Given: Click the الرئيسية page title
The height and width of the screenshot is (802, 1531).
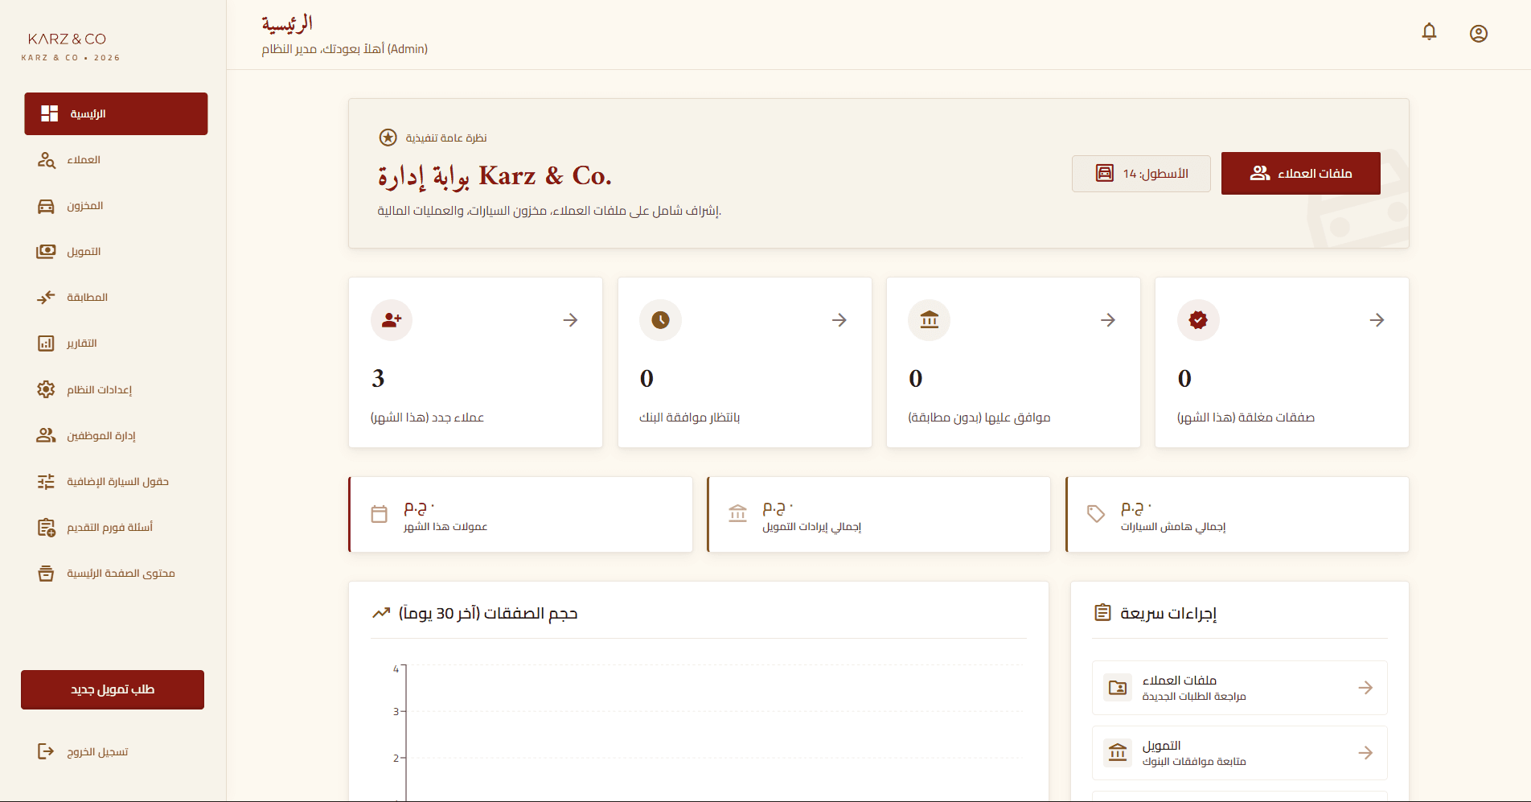Looking at the screenshot, I should (x=287, y=24).
